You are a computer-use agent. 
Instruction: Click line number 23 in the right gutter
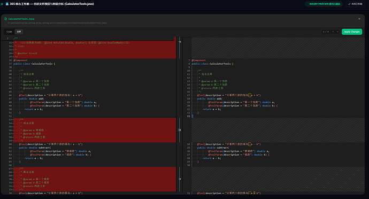(x=188, y=116)
